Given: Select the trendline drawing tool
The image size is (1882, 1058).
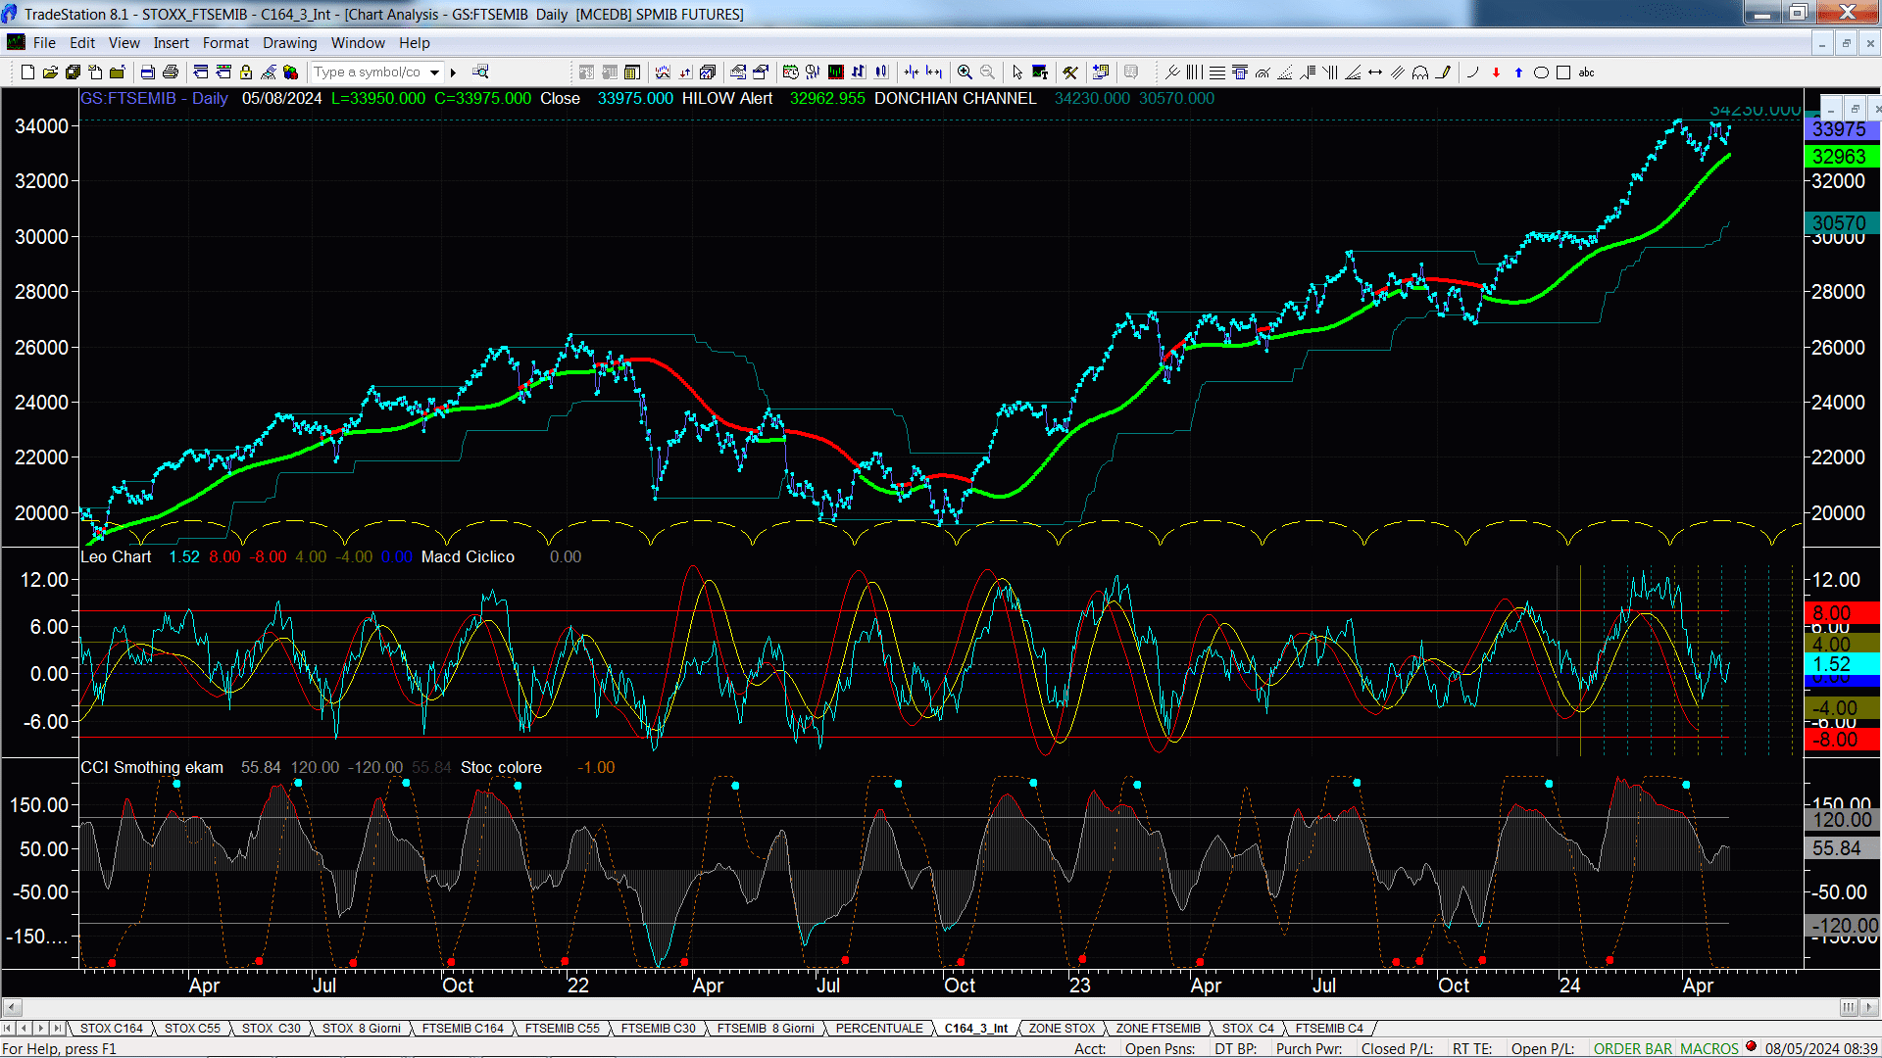Looking at the screenshot, I should tap(1171, 72).
